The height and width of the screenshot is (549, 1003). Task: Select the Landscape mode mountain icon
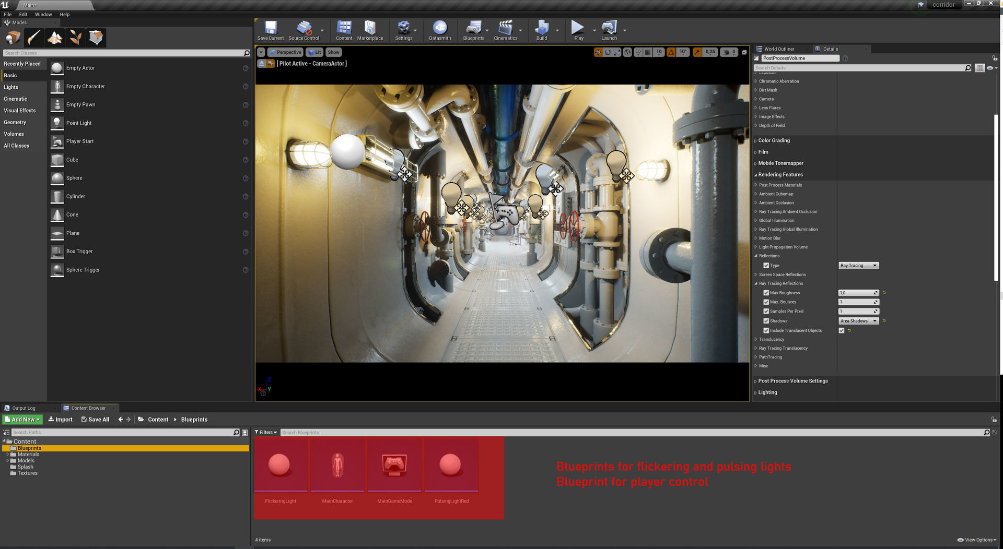pos(55,38)
